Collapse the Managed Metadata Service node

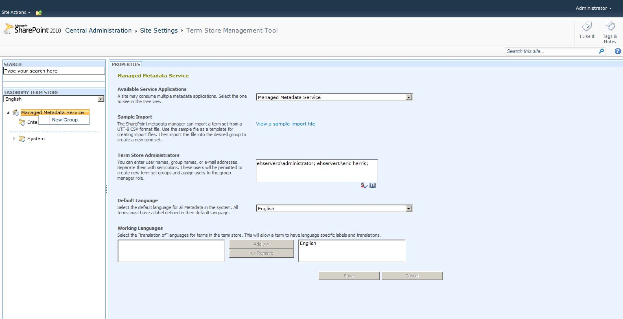pyautogui.click(x=9, y=113)
